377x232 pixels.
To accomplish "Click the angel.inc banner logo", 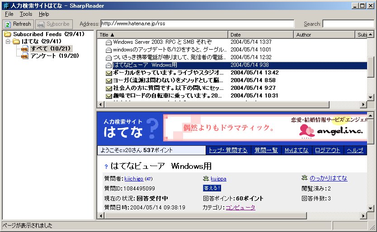I will 321,131.
